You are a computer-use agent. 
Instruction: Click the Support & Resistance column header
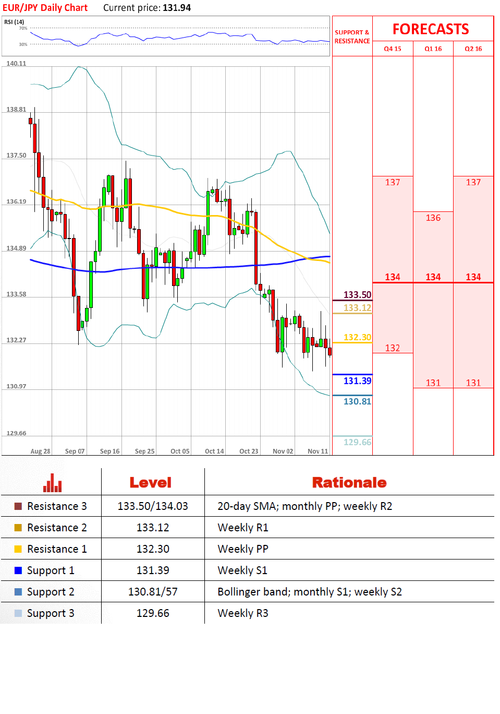352,37
